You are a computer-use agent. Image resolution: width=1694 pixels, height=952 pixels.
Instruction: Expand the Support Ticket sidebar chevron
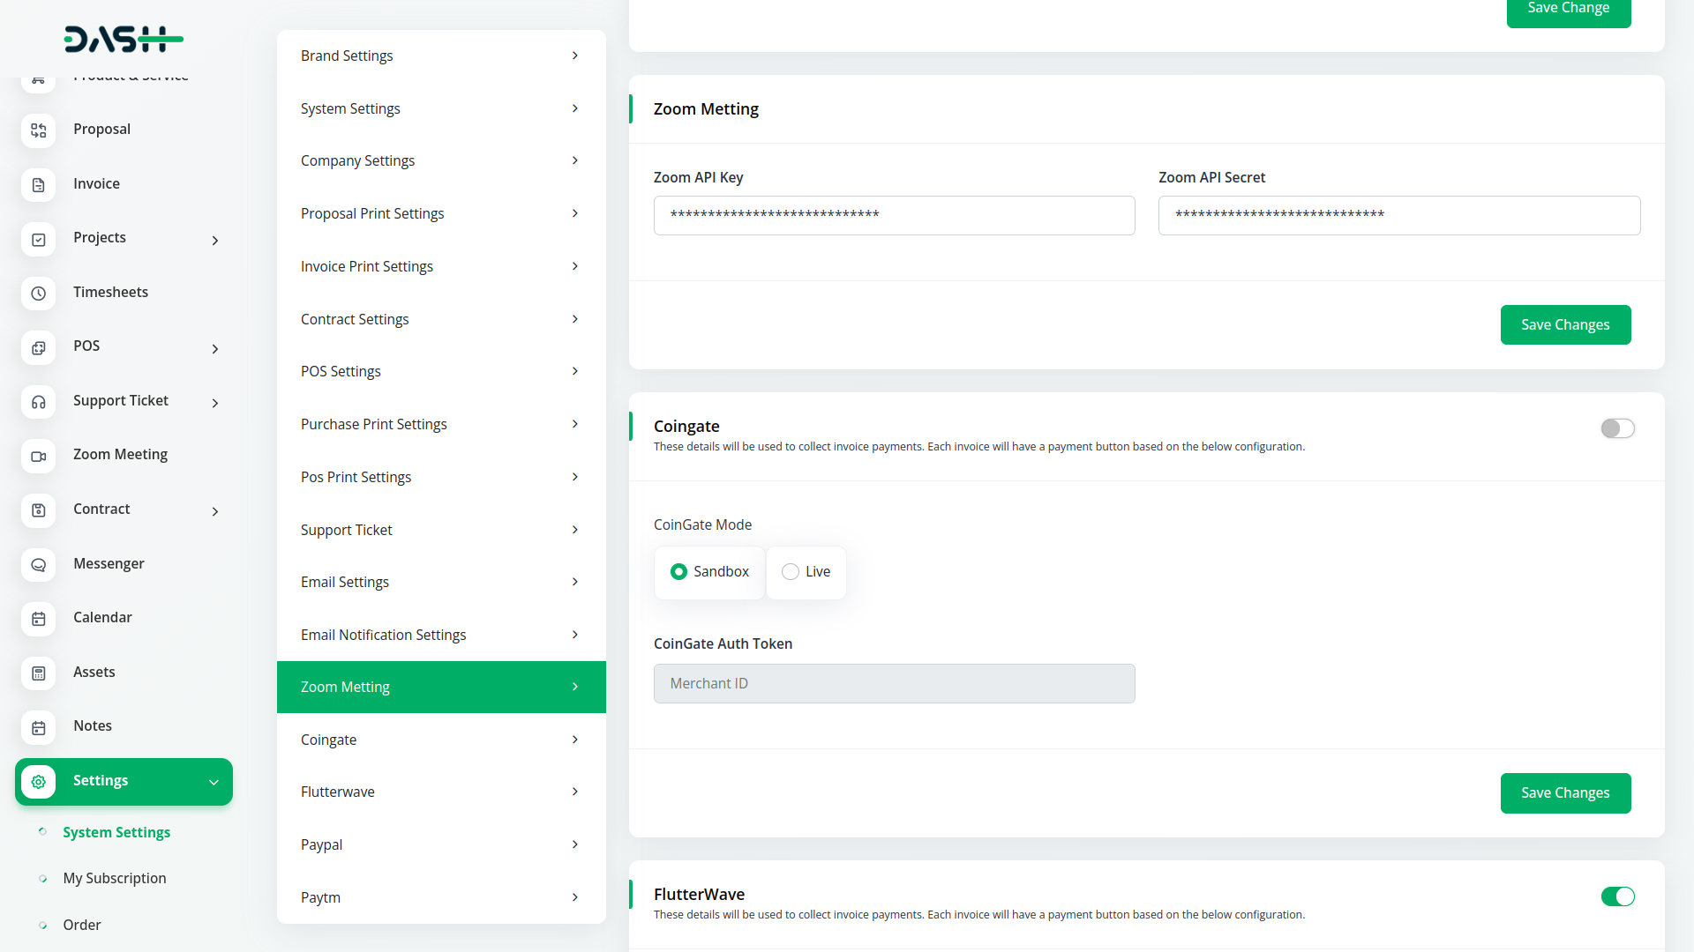(x=214, y=403)
